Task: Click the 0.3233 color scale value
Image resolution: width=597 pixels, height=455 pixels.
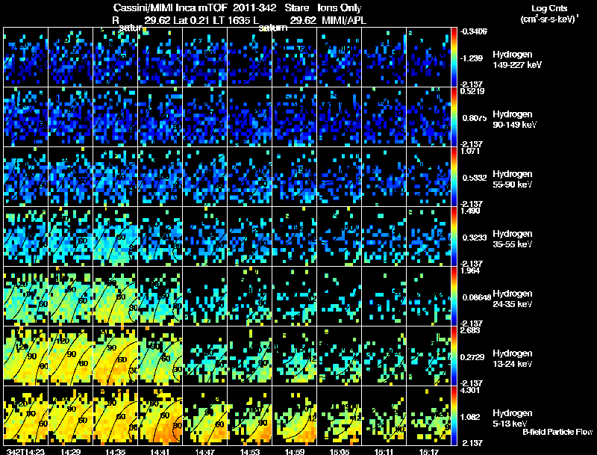Action: [475, 238]
